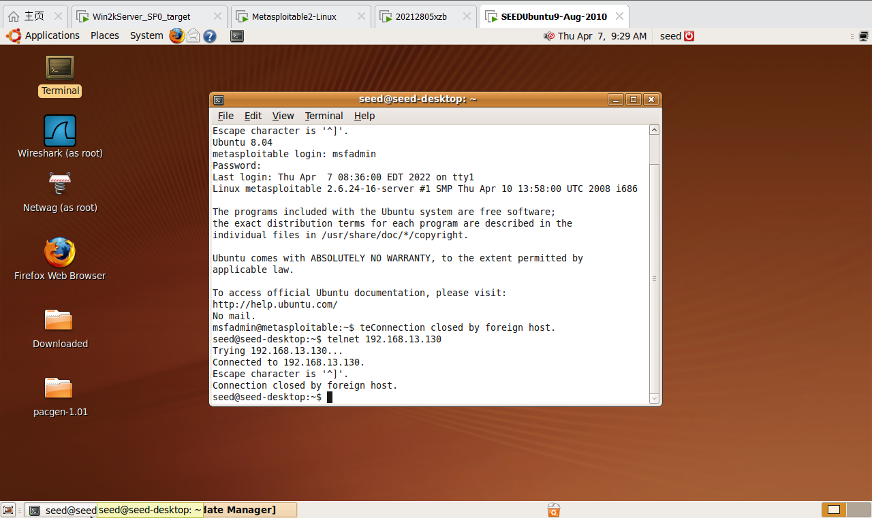Click the Firefox launcher in the top panel
The image size is (872, 518).
pos(177,35)
